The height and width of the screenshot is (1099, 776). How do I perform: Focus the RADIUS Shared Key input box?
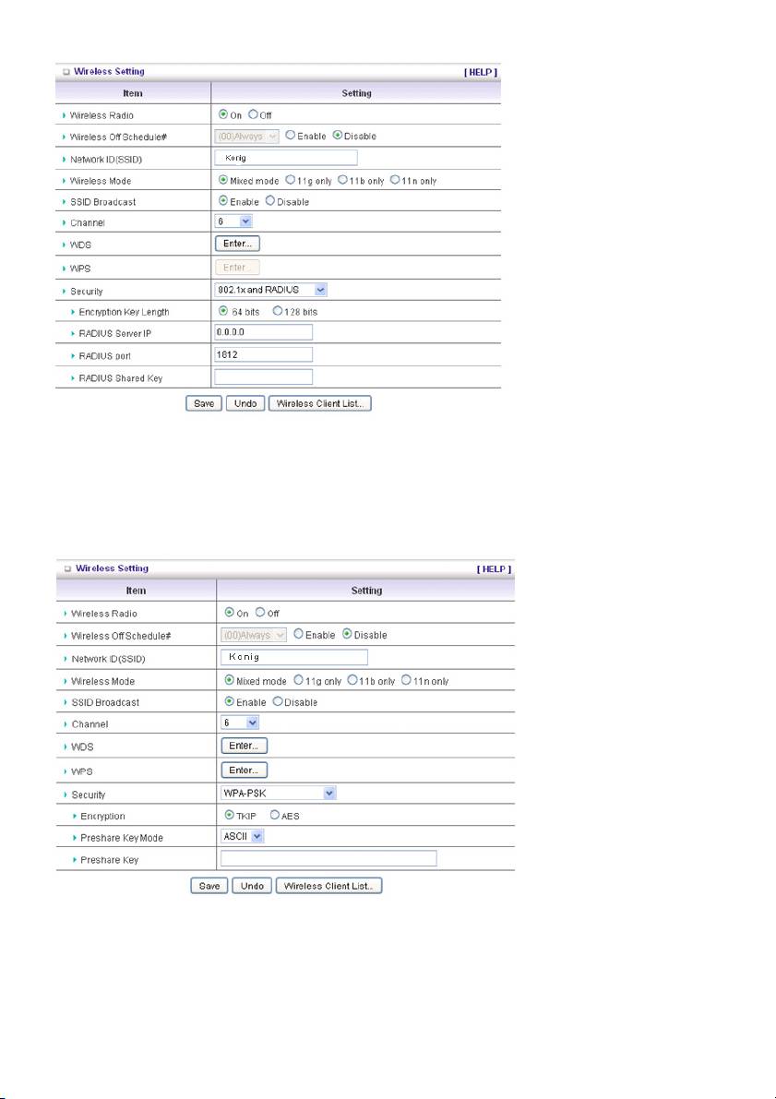click(263, 376)
